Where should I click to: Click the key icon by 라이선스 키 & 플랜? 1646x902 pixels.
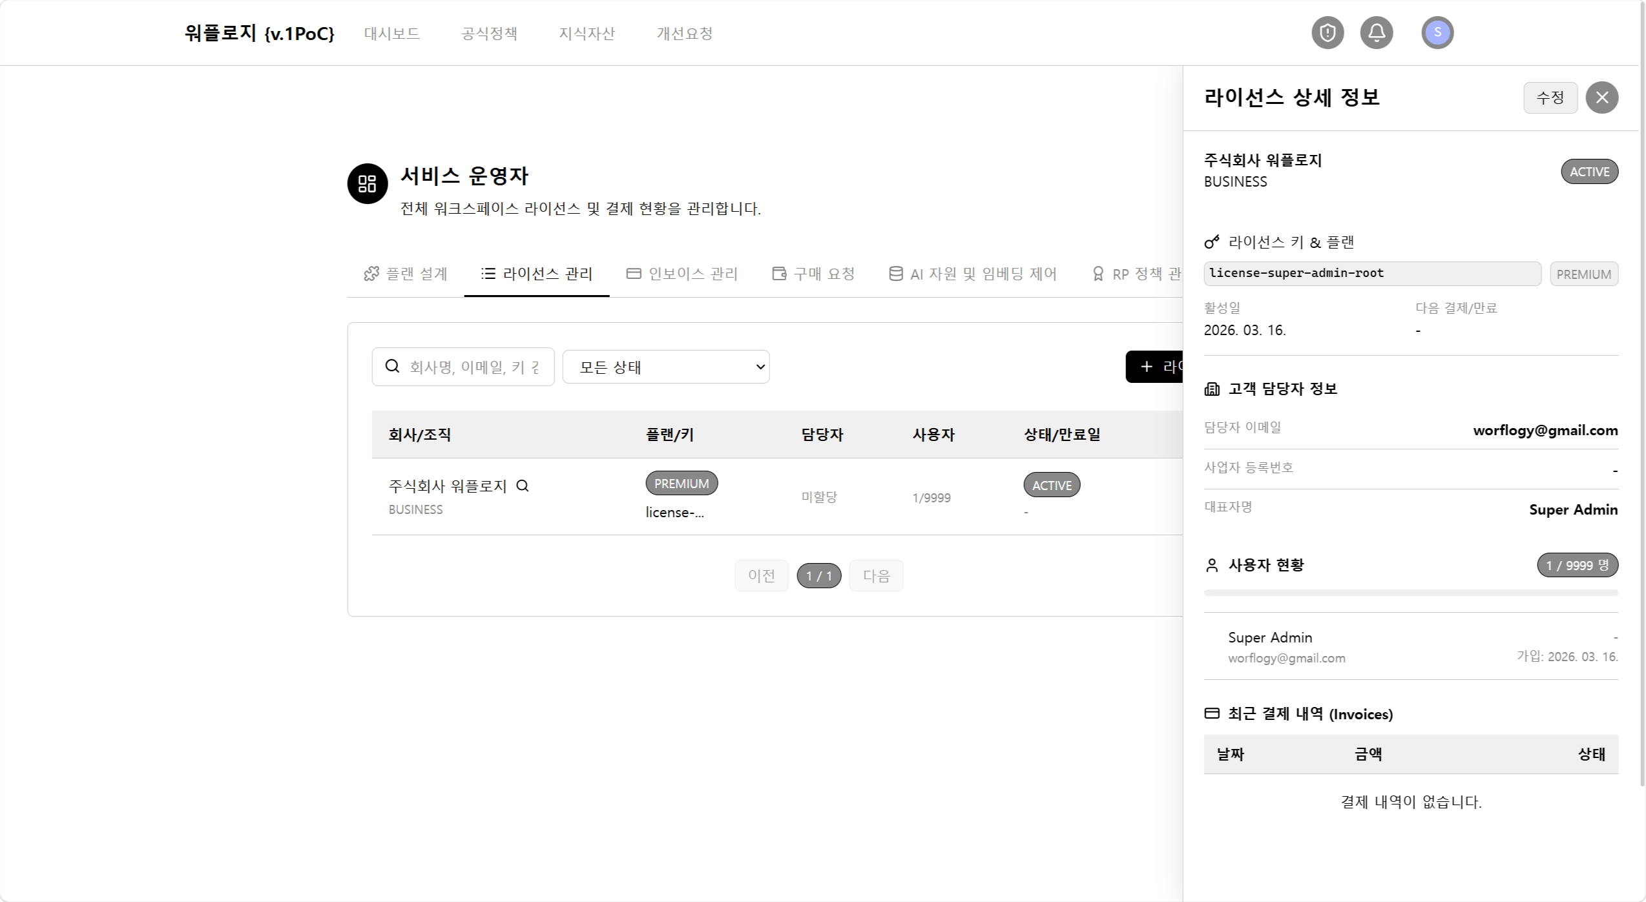click(x=1212, y=242)
